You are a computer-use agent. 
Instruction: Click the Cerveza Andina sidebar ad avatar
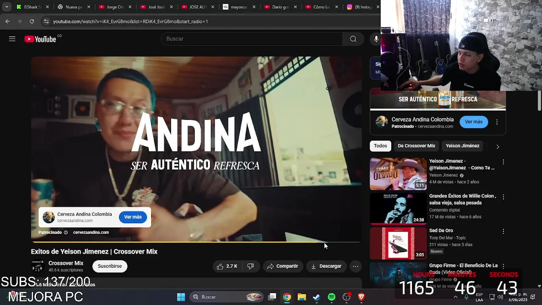[382, 122]
